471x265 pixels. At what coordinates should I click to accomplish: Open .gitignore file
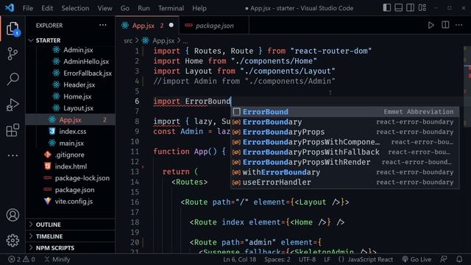[69, 155]
